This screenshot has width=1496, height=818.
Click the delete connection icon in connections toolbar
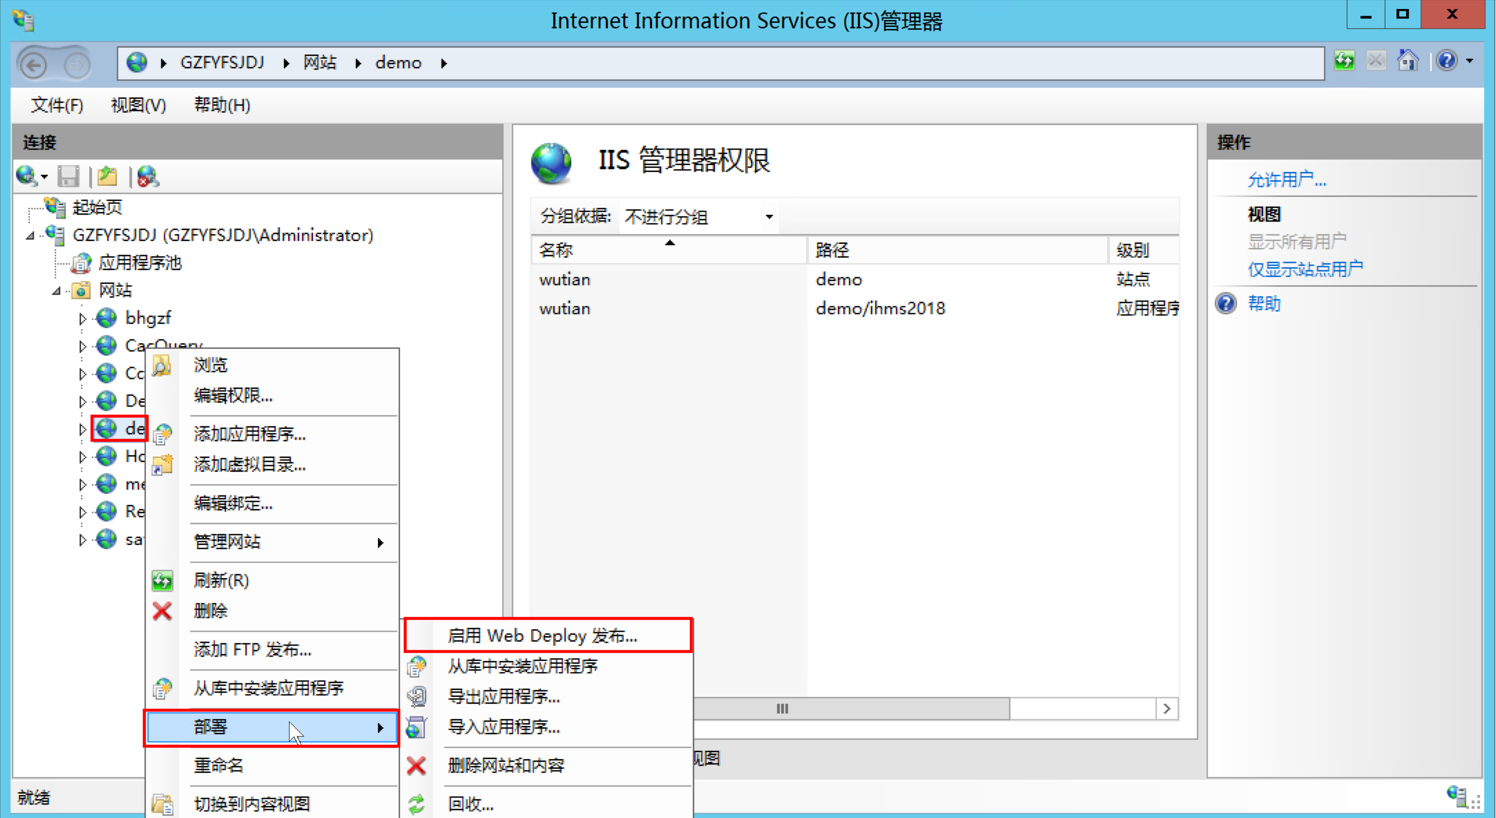click(x=147, y=176)
